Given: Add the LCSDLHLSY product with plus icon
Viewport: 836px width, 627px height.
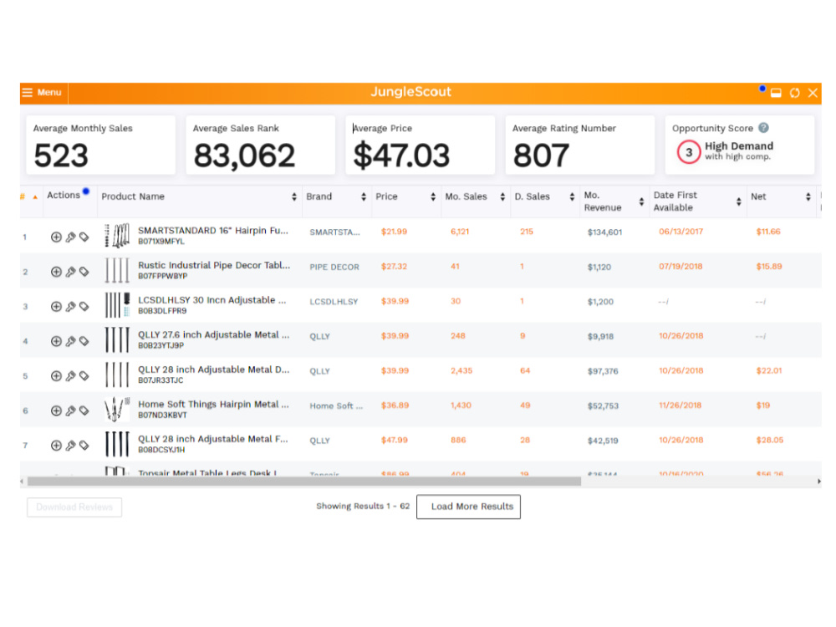Looking at the screenshot, I should (56, 307).
